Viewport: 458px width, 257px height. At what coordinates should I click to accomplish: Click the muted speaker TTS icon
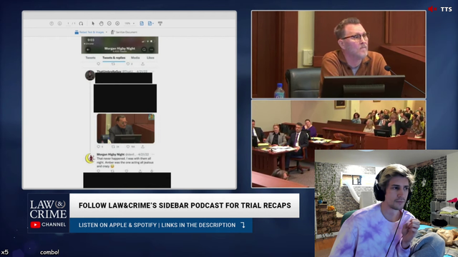coord(432,9)
